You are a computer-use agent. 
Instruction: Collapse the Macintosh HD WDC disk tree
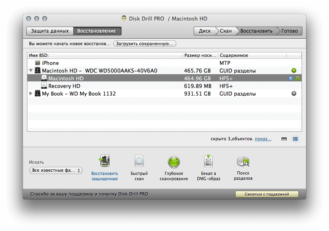[31, 71]
